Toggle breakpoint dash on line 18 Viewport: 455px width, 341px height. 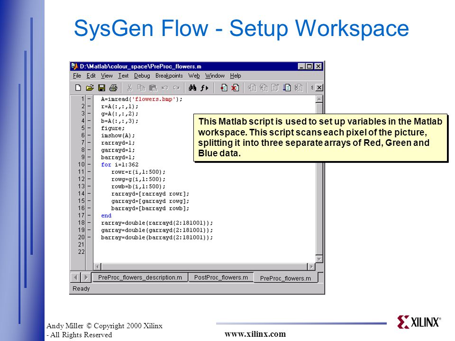(x=89, y=223)
